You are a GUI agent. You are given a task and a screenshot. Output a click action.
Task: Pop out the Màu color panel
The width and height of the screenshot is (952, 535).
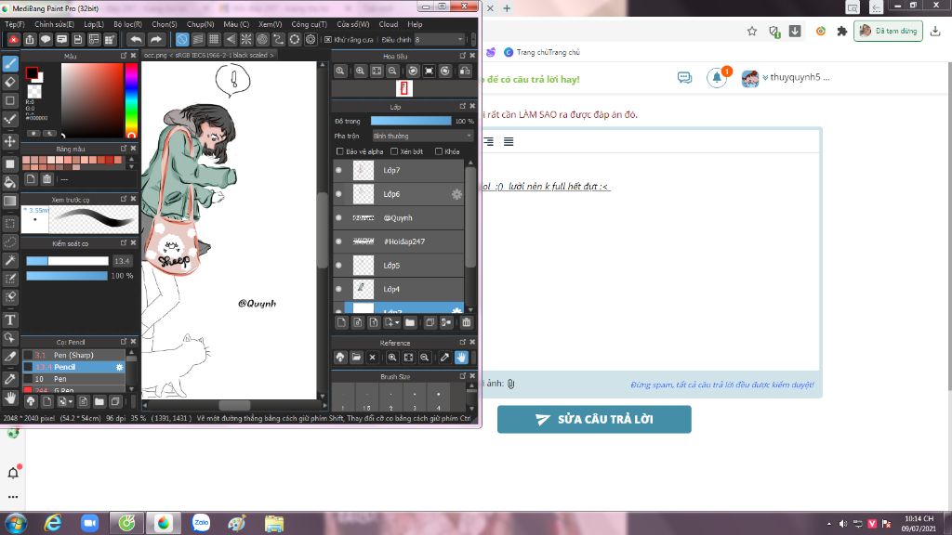point(124,56)
